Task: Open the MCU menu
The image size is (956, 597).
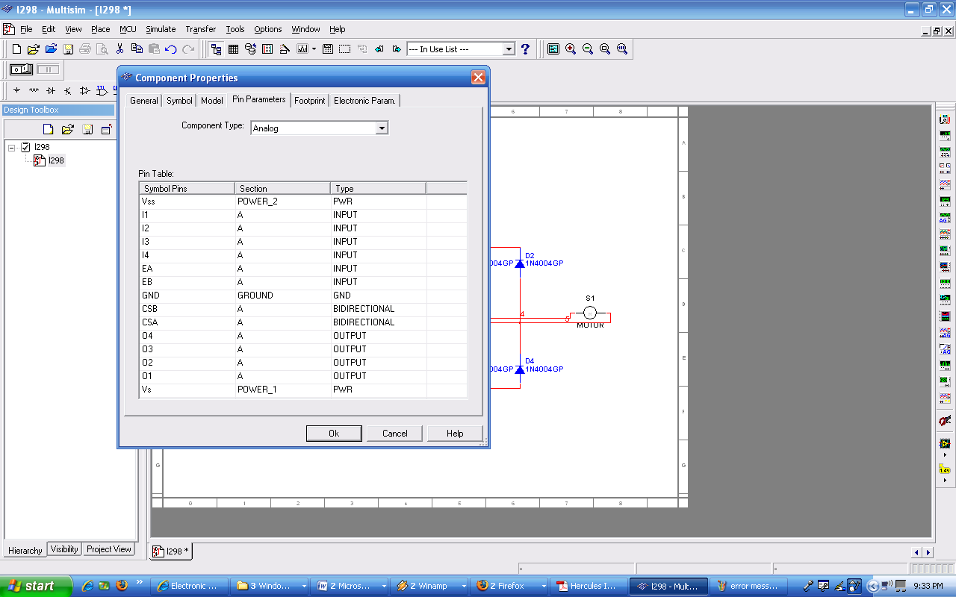Action: click(128, 29)
